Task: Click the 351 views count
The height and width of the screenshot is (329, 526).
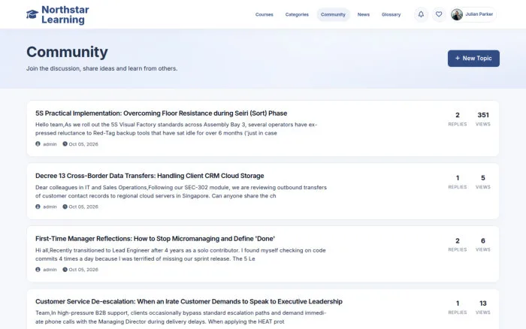Action: coord(483,115)
